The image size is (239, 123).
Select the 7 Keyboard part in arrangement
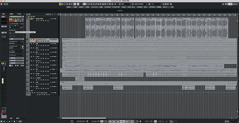tap(143, 66)
